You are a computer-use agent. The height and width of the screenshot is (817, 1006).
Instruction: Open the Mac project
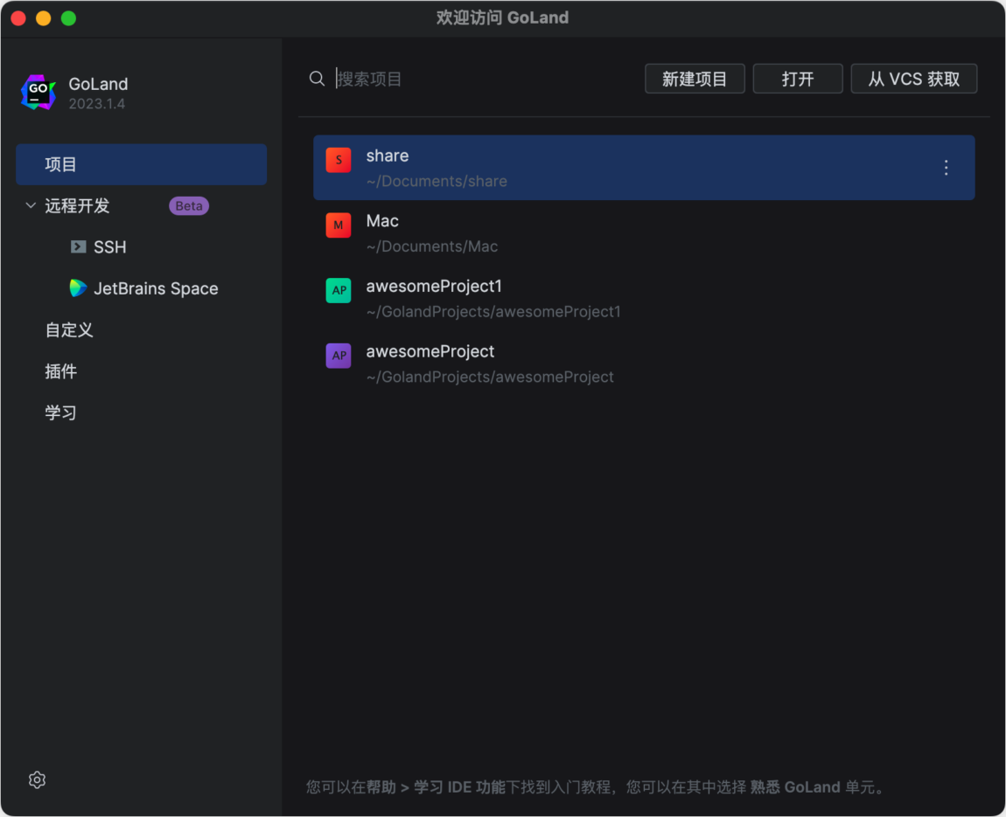tap(644, 233)
